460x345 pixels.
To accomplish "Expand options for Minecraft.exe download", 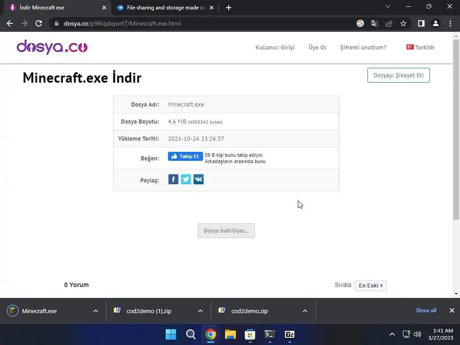I will tap(96, 311).
